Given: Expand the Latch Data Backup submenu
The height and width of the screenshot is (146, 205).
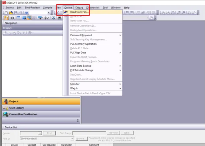Looking at the screenshot, I should (120, 66).
